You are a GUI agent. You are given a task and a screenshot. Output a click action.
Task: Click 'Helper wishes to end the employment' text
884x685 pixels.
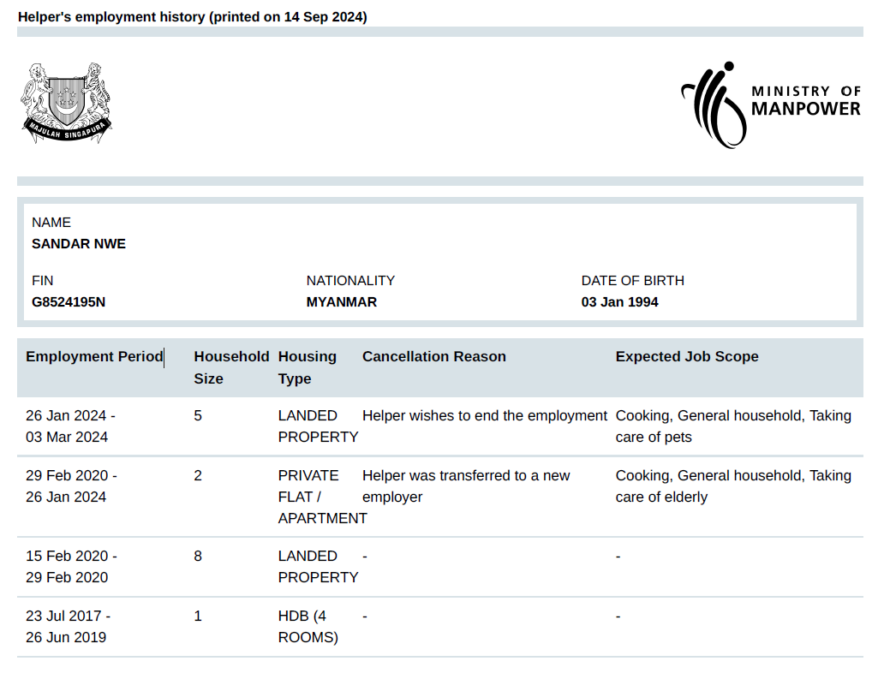point(484,416)
